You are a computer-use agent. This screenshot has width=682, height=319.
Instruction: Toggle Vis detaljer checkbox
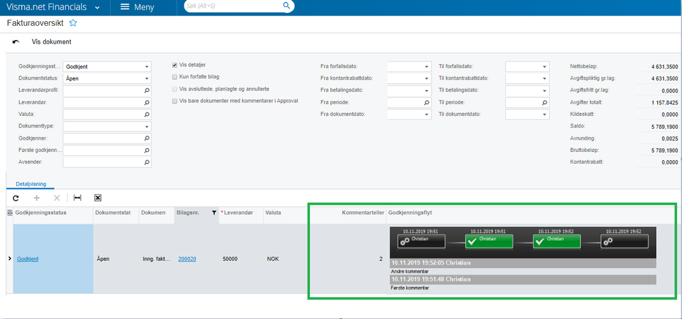click(175, 65)
